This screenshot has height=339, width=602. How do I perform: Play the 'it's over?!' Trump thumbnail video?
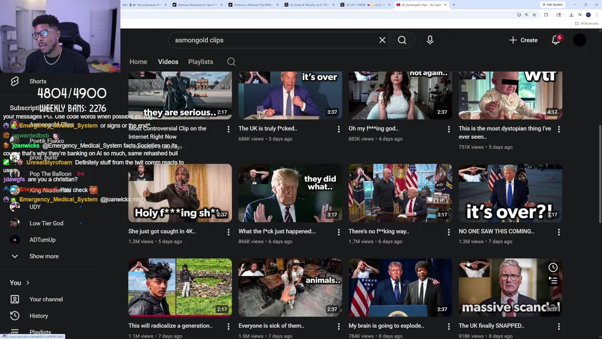pos(510,193)
